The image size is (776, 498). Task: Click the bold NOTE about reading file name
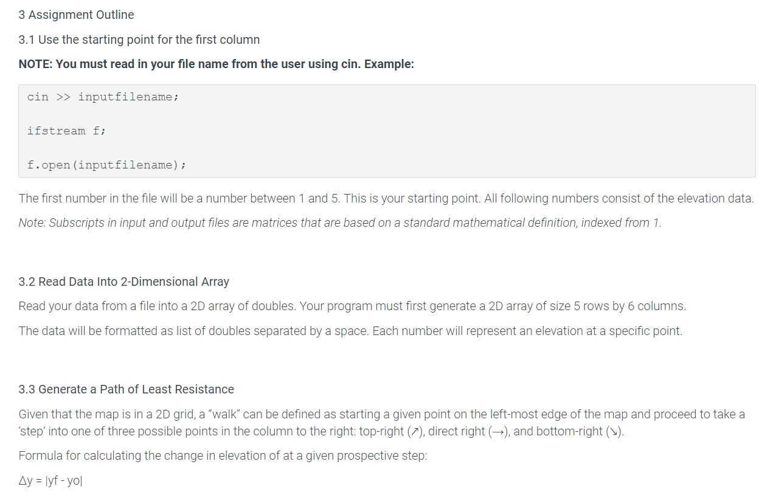coord(217,64)
